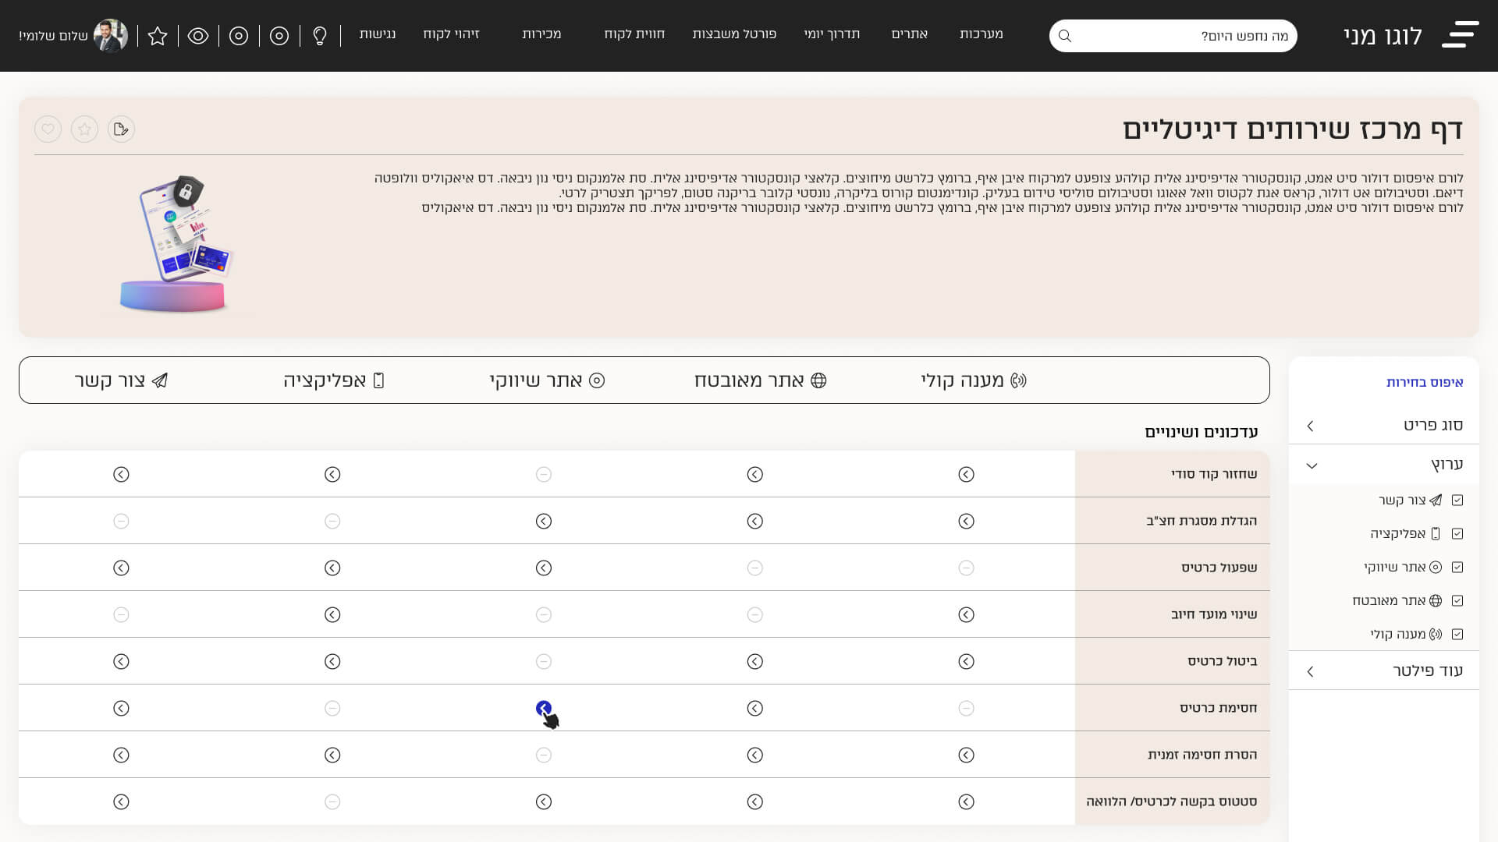Image resolution: width=1498 pixels, height=842 pixels.
Task: Expand the סוג פריט filter section
Action: pos(1384,425)
